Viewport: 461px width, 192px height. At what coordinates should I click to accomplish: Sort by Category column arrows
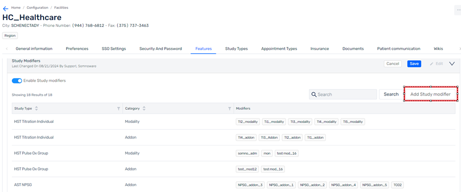point(144,108)
